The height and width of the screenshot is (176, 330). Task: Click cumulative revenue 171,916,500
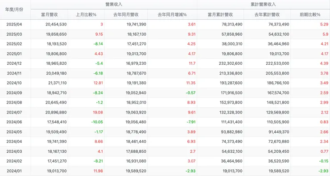(231, 93)
